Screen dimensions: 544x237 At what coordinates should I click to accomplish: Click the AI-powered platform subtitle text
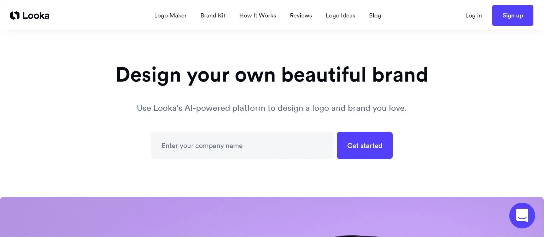pos(272,108)
